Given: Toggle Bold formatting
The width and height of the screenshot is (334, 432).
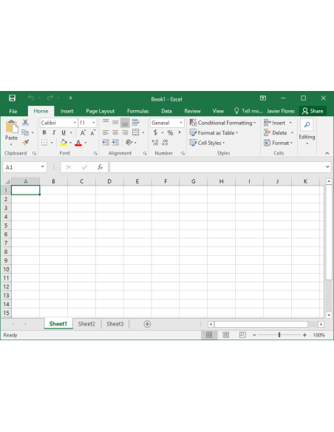Looking at the screenshot, I should pos(44,132).
